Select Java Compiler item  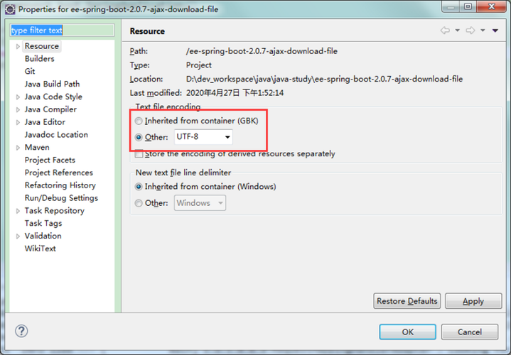(50, 109)
